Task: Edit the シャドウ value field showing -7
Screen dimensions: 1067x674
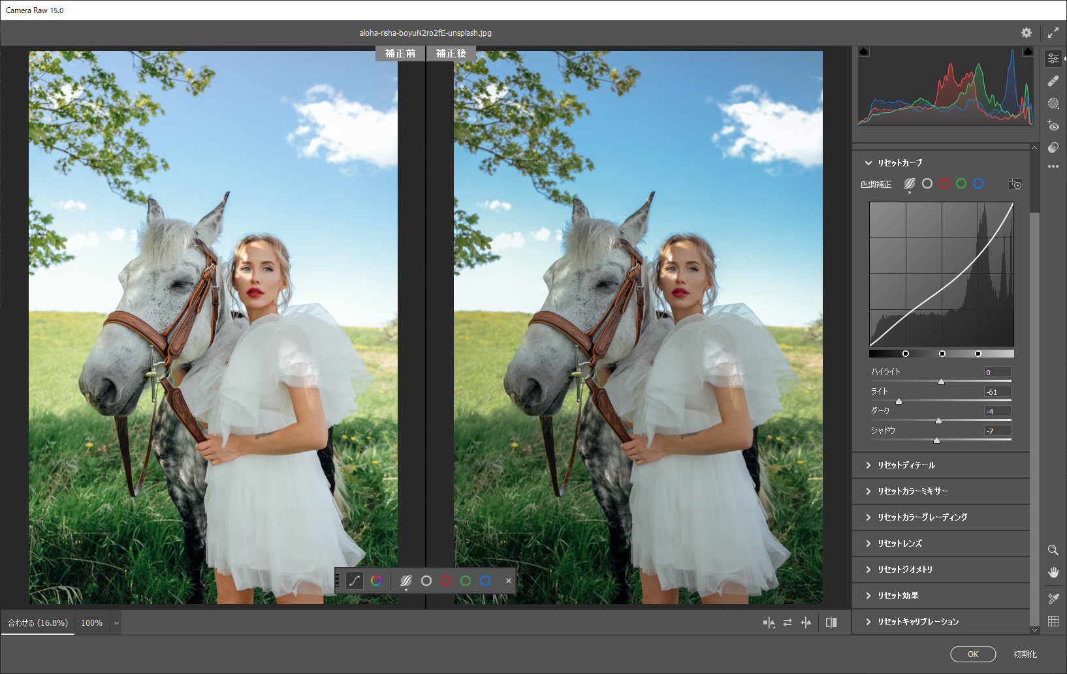Action: coord(997,431)
